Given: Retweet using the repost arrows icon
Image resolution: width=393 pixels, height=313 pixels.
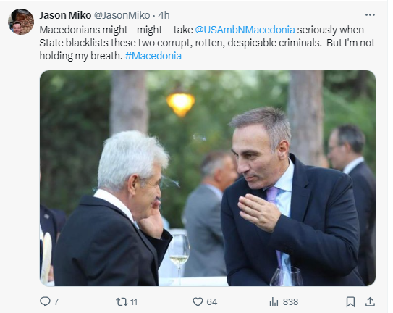Looking at the screenshot, I should tap(122, 301).
